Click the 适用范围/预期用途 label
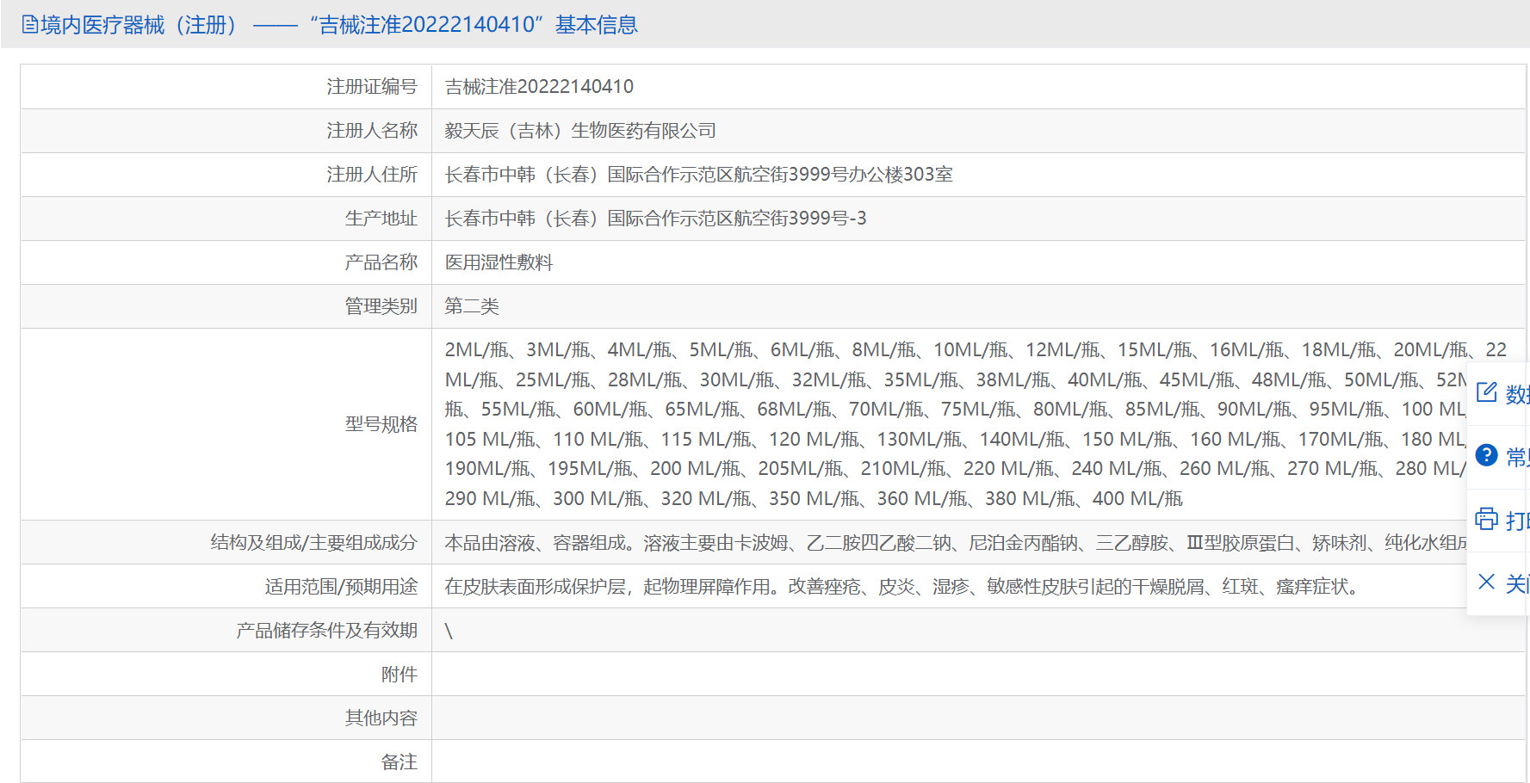 pyautogui.click(x=342, y=587)
